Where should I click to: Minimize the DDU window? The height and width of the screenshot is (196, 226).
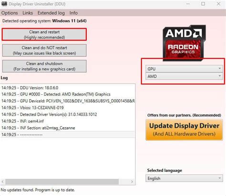click(188, 4)
